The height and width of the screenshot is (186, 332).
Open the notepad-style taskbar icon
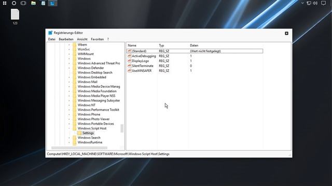coord(43,3)
